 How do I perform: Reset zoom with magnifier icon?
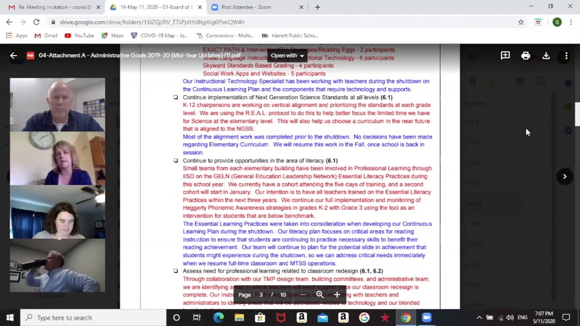tap(320, 295)
